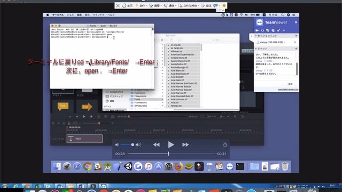This screenshot has width=342, height=192.
Task: Collapse the TeamViewer panel with side arrow
Action: (x=252, y=36)
